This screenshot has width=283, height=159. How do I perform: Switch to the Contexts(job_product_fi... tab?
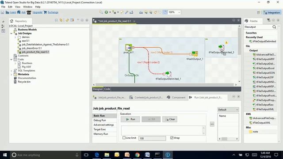tap(146, 97)
